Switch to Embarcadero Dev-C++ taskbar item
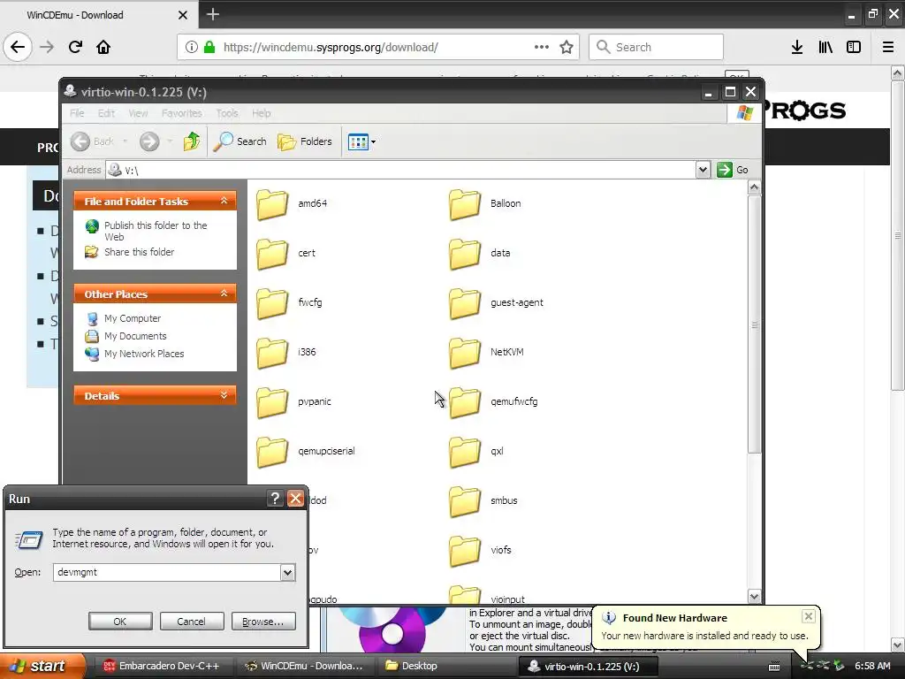The image size is (905, 679). [x=162, y=666]
